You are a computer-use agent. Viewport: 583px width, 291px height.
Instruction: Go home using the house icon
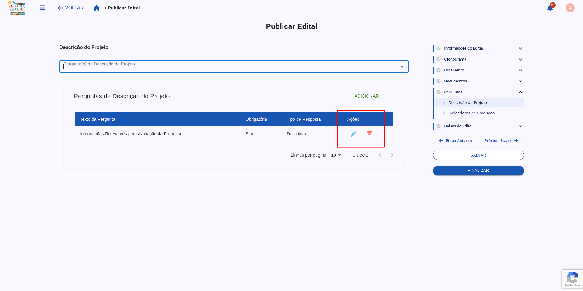tap(97, 8)
